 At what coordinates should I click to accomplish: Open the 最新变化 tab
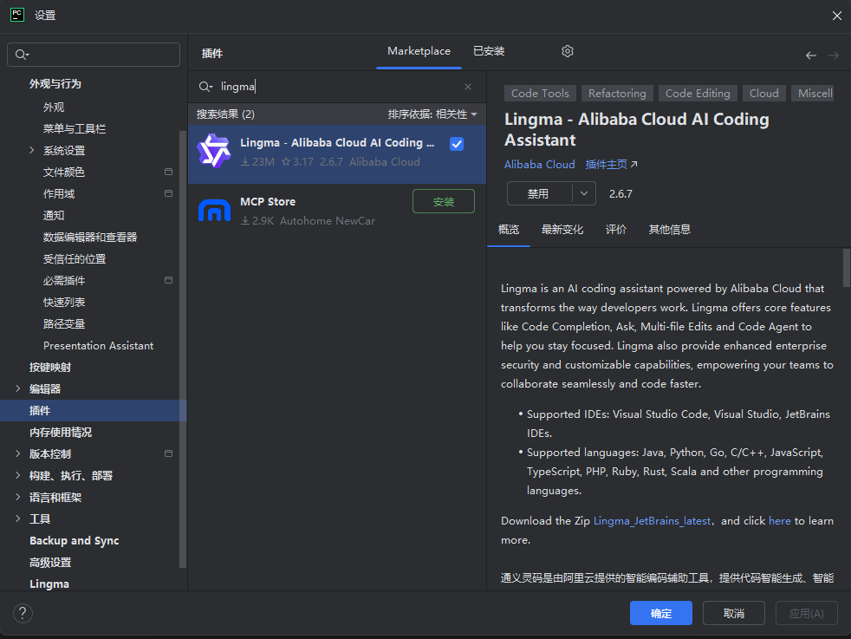pos(562,230)
